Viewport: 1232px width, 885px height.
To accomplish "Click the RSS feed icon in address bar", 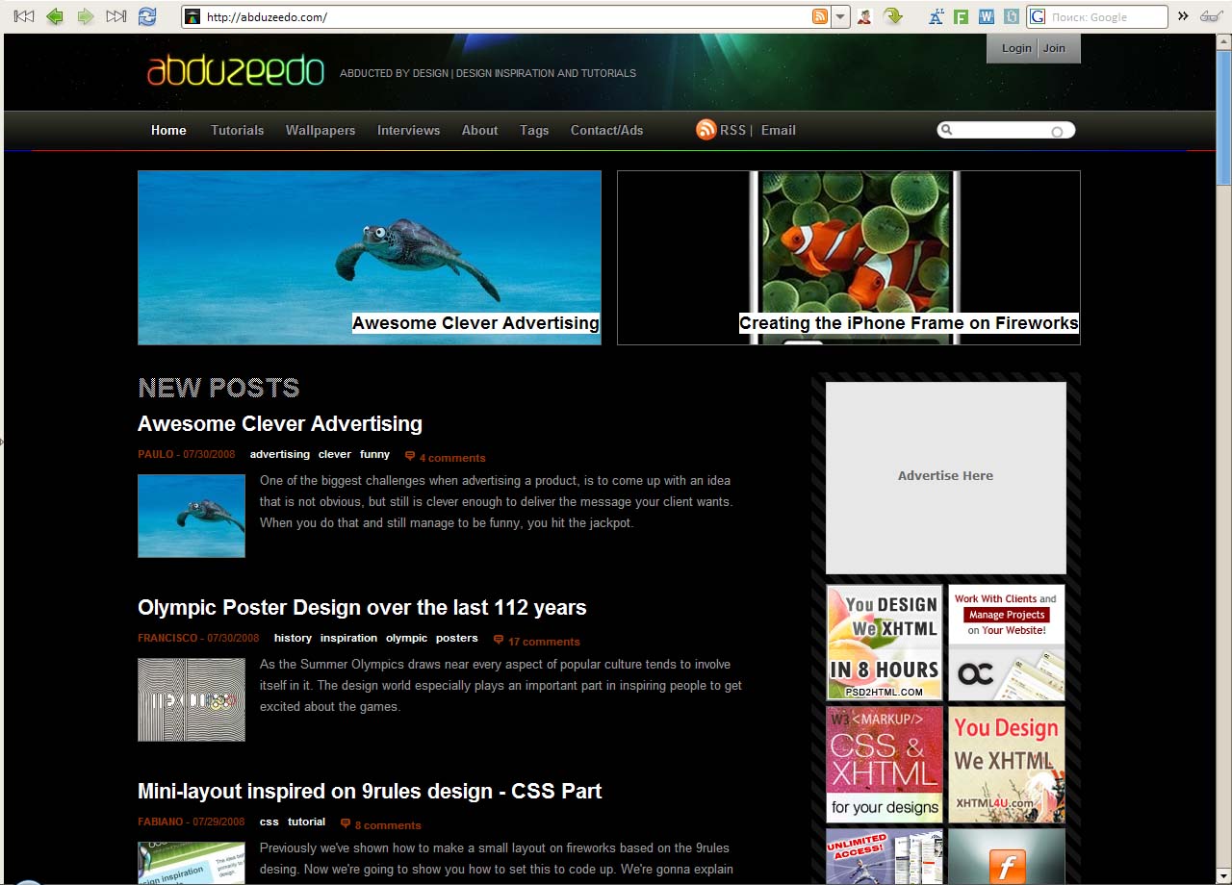I will (x=820, y=16).
